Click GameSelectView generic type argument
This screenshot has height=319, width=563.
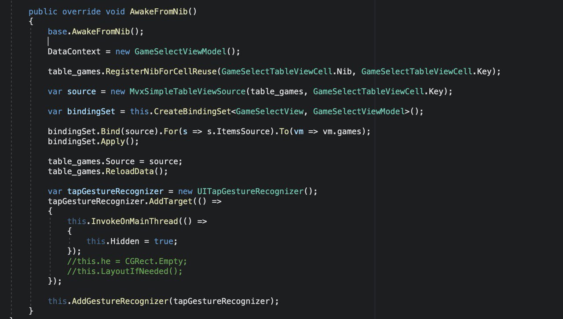(269, 111)
